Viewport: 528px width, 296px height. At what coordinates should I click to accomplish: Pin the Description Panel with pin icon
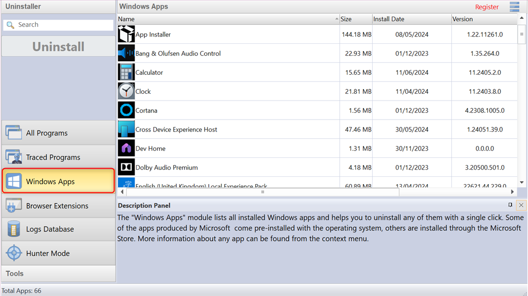pyautogui.click(x=510, y=205)
